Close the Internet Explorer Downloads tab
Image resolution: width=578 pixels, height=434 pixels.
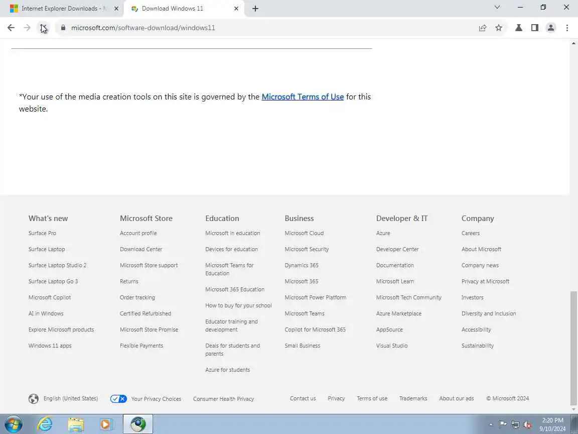[116, 9]
